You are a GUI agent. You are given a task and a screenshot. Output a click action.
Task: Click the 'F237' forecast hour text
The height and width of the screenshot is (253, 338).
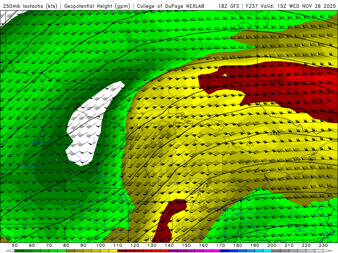252,6
